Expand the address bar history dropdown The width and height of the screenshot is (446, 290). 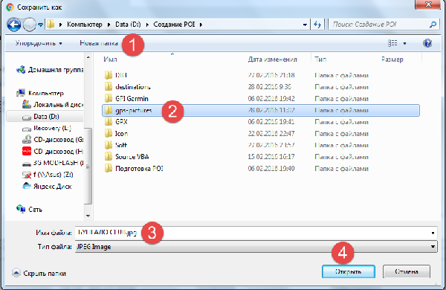[x=305, y=25]
